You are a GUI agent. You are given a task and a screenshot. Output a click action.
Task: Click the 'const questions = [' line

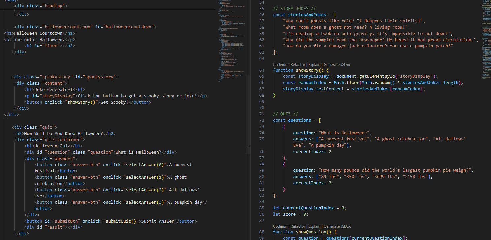coord(297,120)
